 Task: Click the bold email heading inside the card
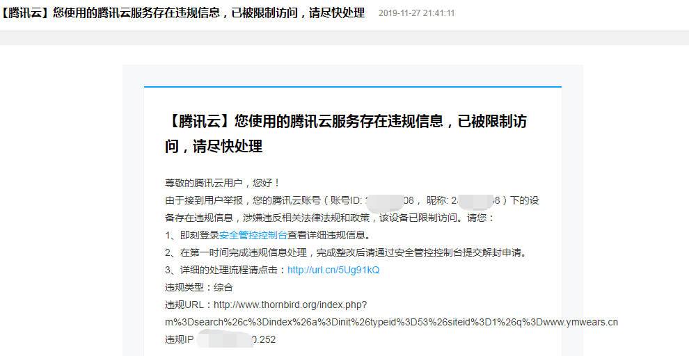point(346,133)
